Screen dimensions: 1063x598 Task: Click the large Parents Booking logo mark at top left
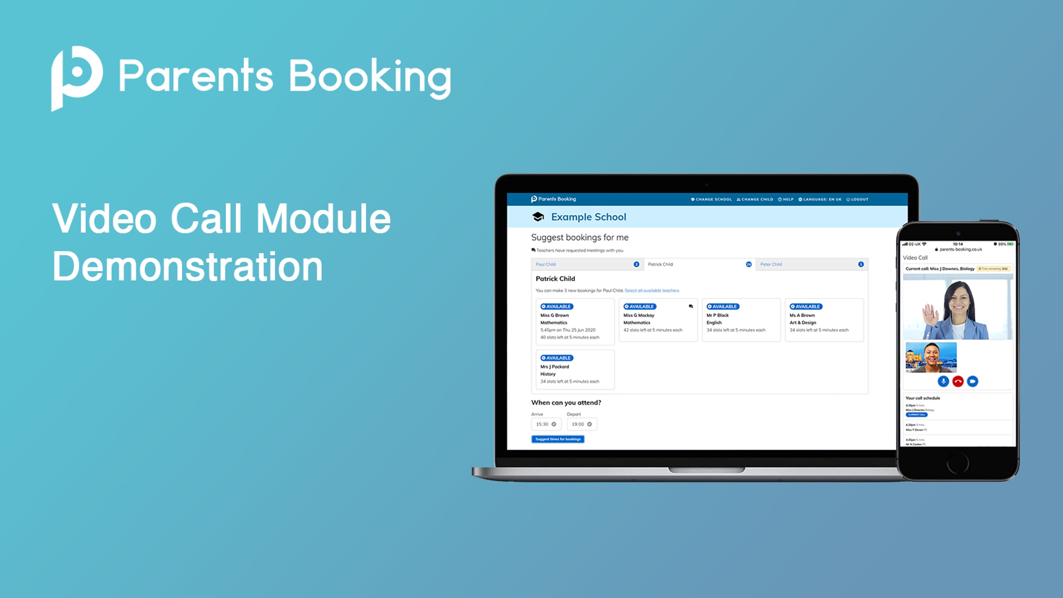click(x=77, y=78)
